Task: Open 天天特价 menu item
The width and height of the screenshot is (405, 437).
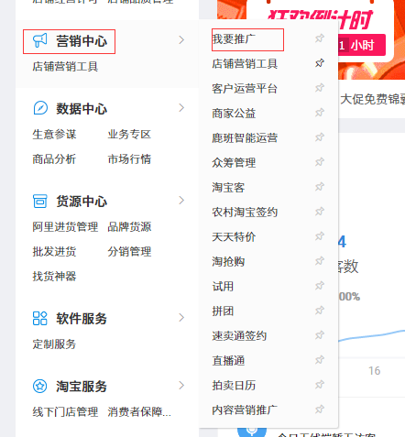Action: [x=234, y=237]
